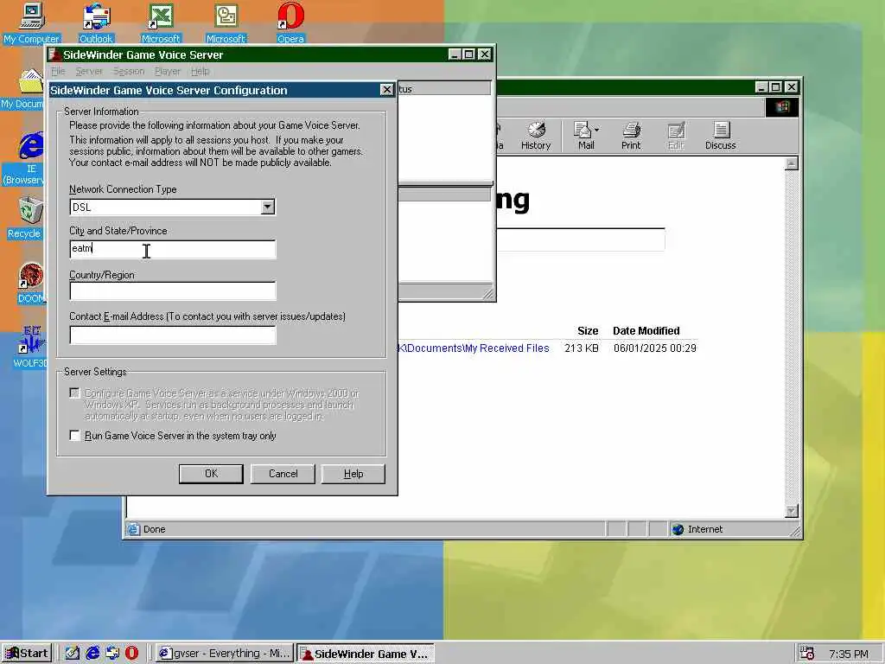Click the Help button in configuration dialog
The image size is (885, 664).
(x=353, y=474)
